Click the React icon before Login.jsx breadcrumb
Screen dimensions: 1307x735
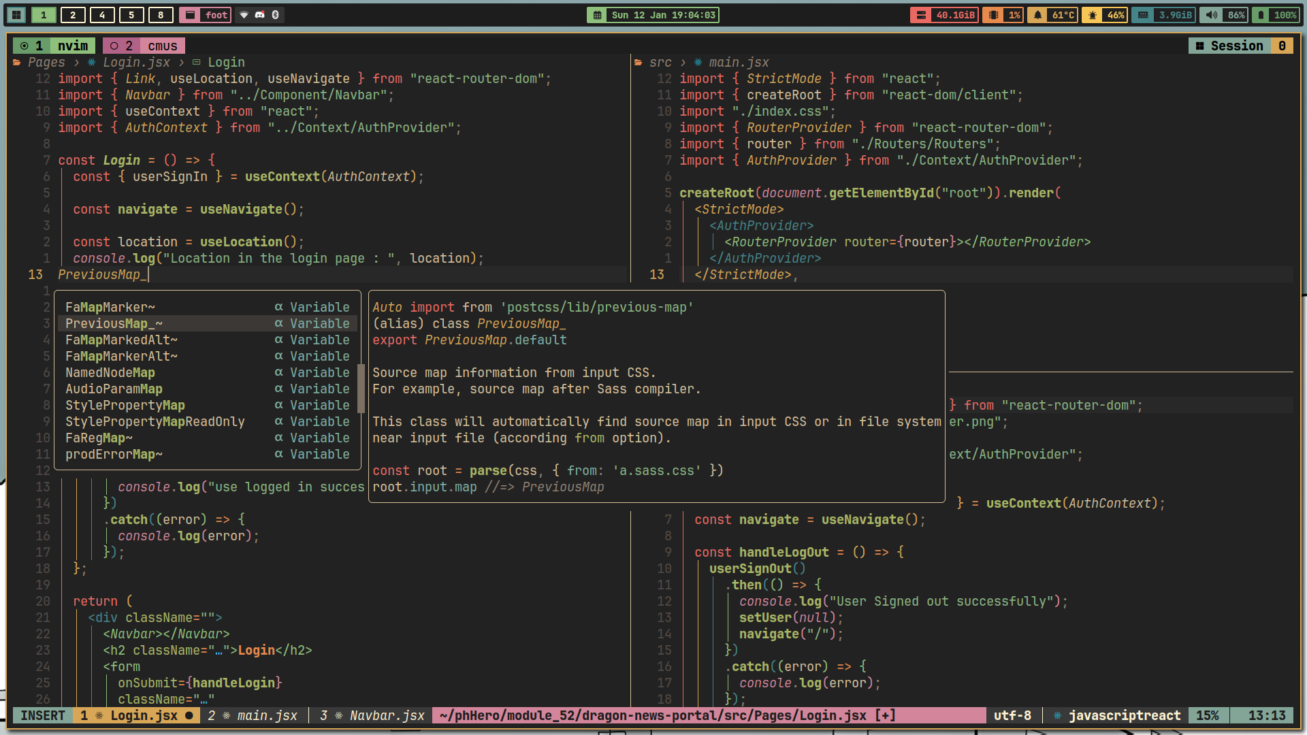(x=91, y=63)
